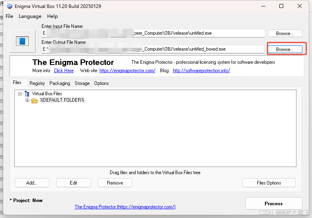This screenshot has width=312, height=218.
Task: Open the bottom The Enigma Protector link
Action: (x=125, y=207)
